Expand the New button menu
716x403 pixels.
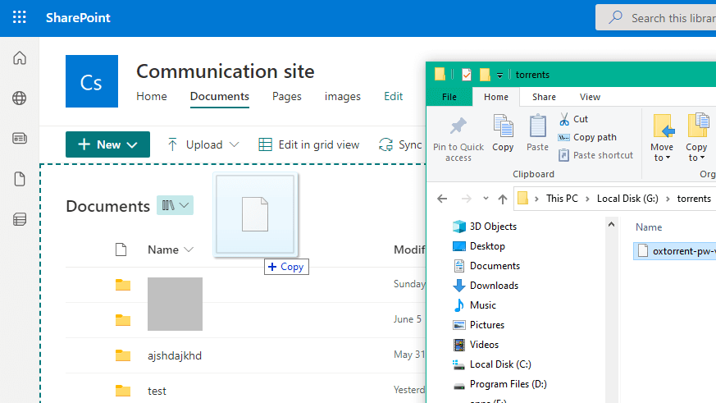pyautogui.click(x=107, y=144)
